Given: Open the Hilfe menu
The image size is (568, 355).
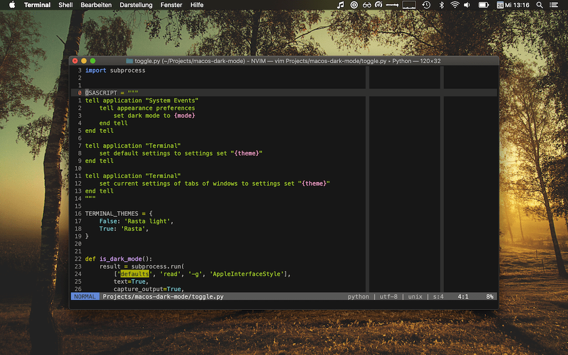Looking at the screenshot, I should tap(197, 4).
